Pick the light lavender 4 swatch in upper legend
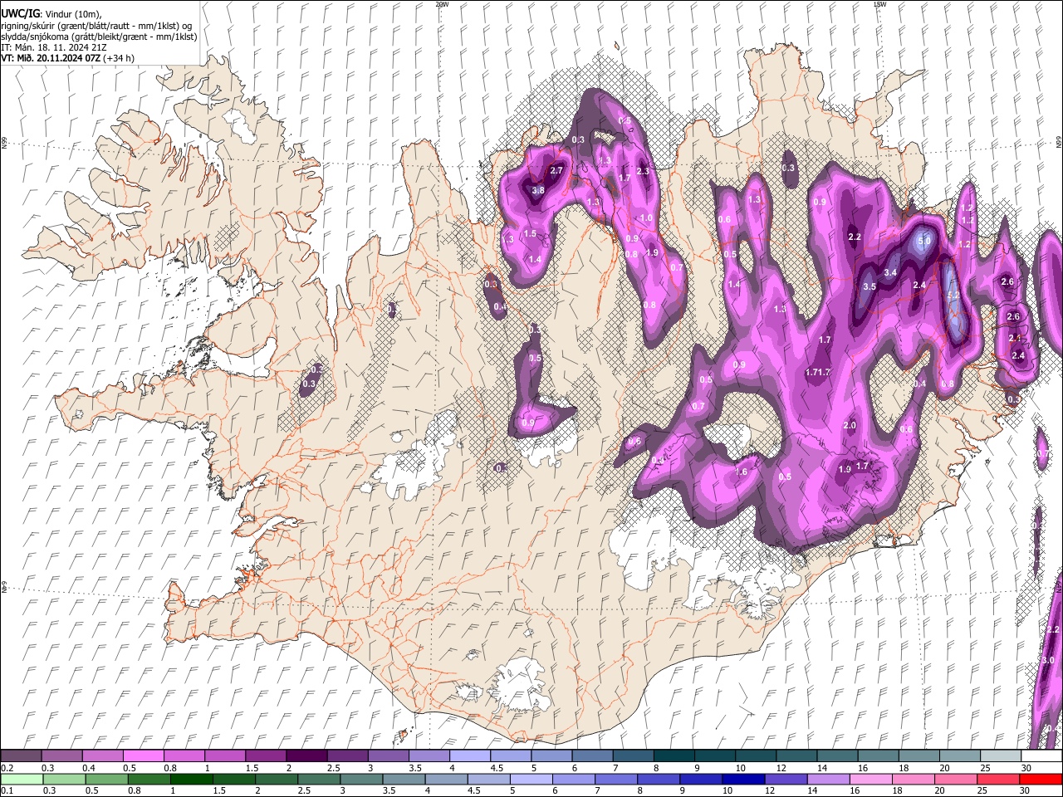This screenshot has height=797, width=1063. point(469,756)
